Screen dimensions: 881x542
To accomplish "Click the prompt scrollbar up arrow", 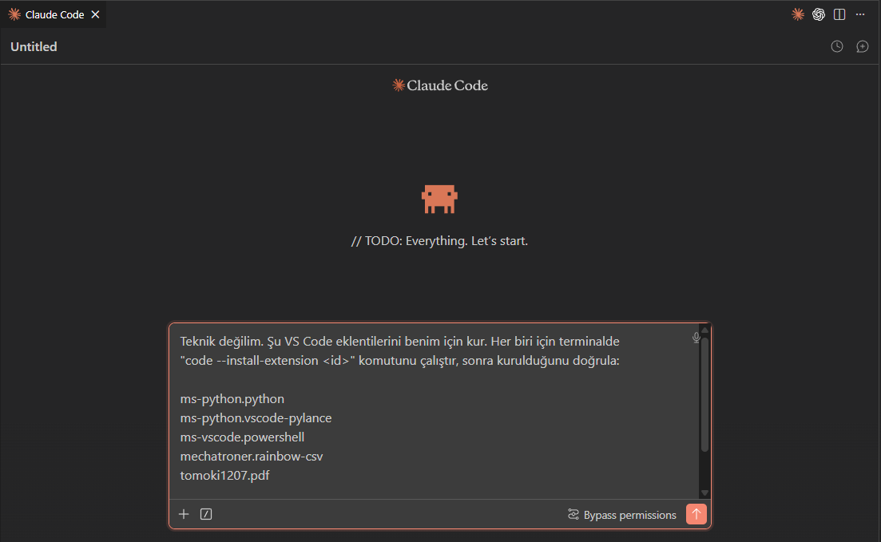I will (704, 330).
